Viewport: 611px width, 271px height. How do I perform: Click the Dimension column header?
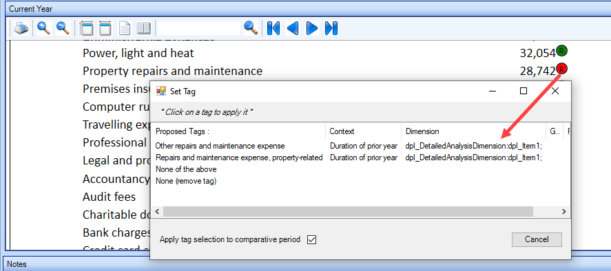474,131
